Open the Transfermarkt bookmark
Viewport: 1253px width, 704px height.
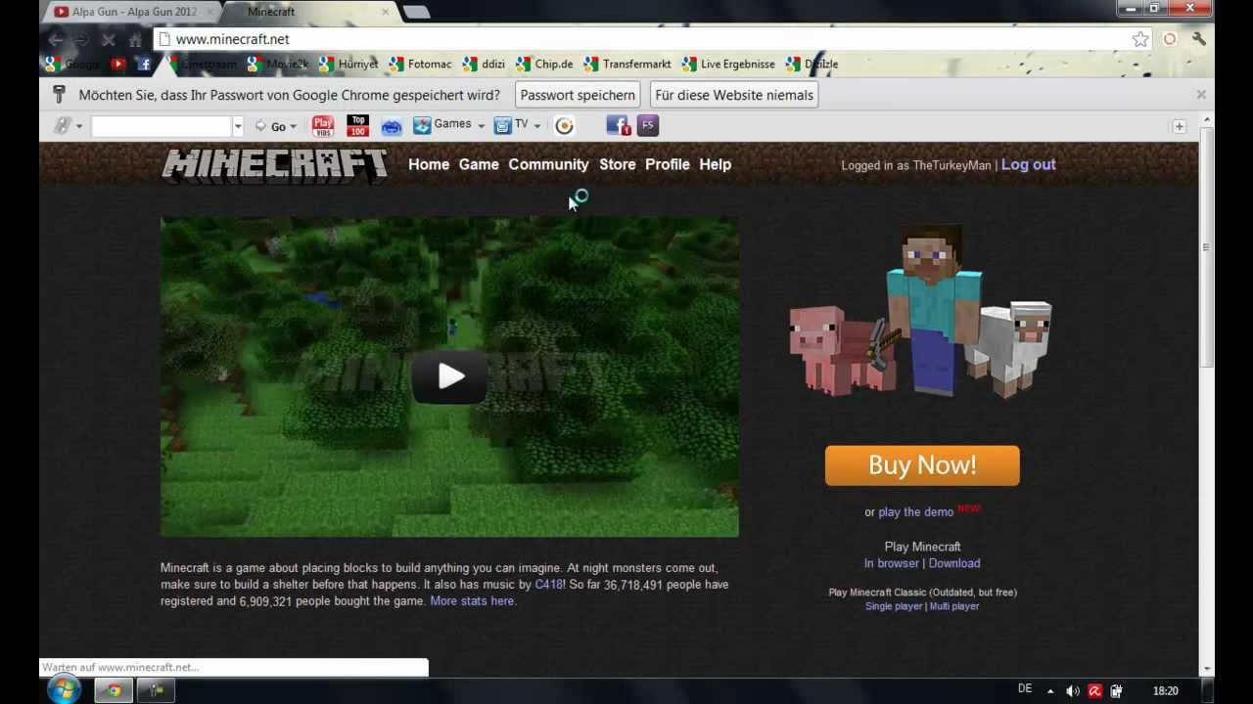click(x=627, y=64)
